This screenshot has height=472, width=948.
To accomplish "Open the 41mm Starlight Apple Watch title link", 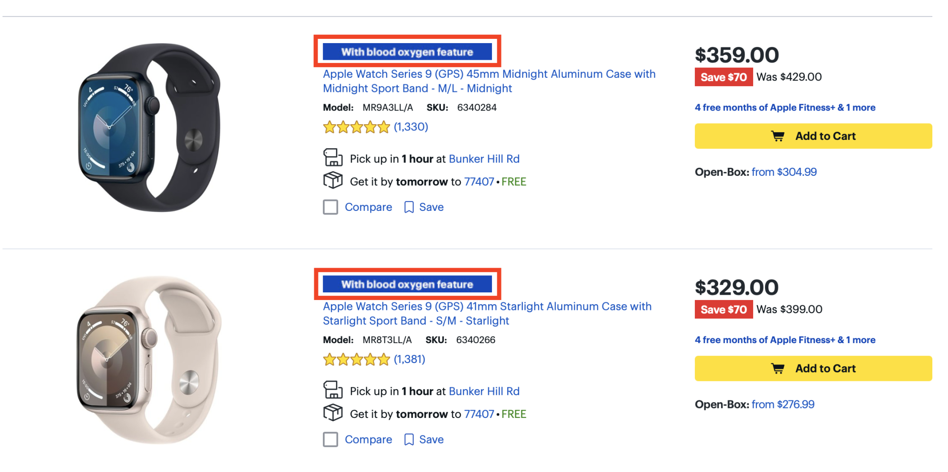I will coord(487,313).
